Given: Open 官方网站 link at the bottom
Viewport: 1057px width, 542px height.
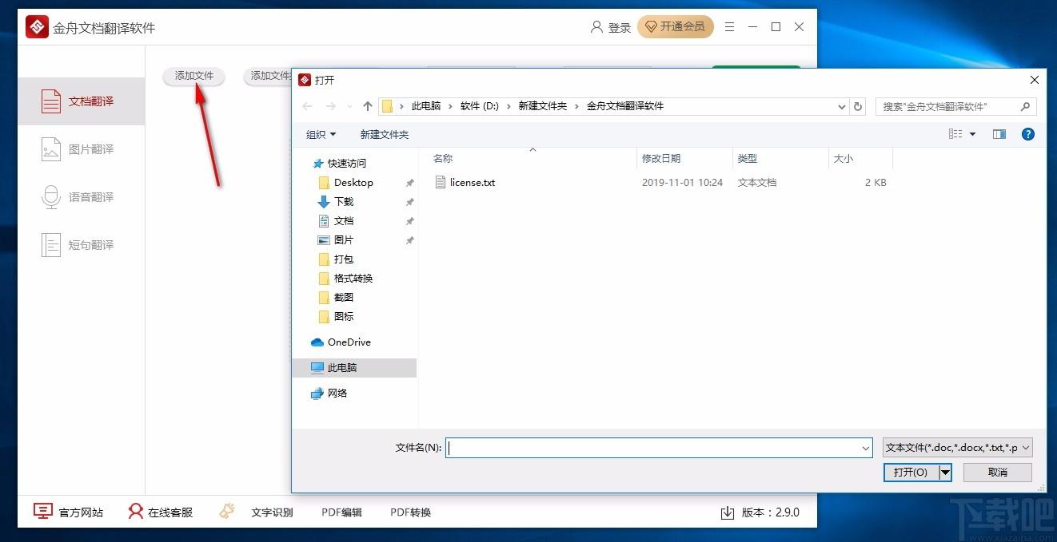Looking at the screenshot, I should 69,512.
